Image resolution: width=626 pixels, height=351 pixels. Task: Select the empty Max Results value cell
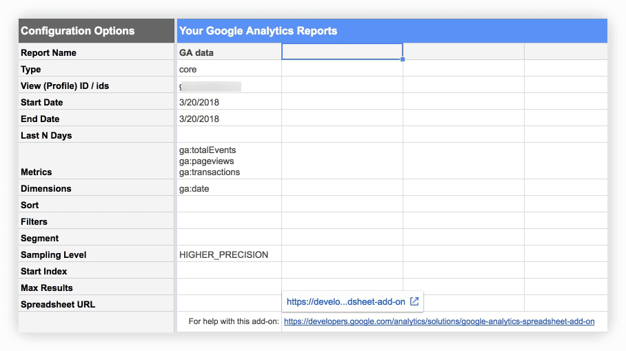pos(229,288)
